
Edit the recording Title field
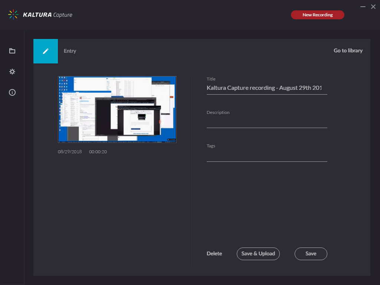click(266, 88)
